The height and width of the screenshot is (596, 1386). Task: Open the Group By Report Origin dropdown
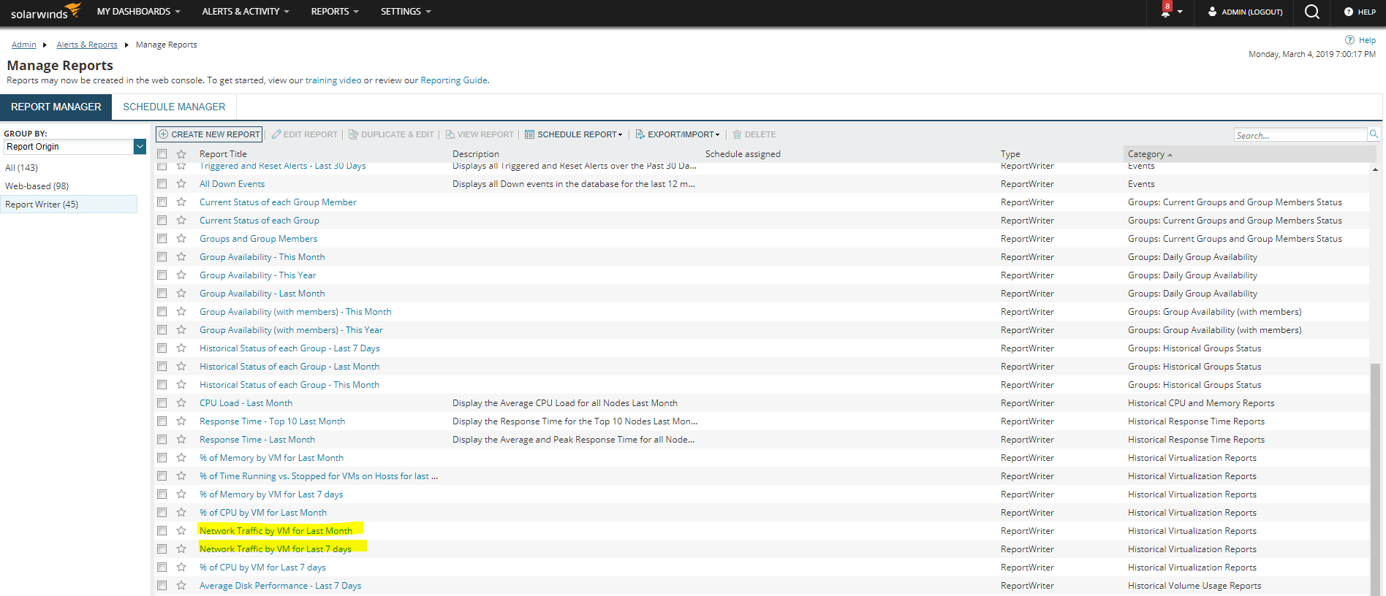[75, 147]
